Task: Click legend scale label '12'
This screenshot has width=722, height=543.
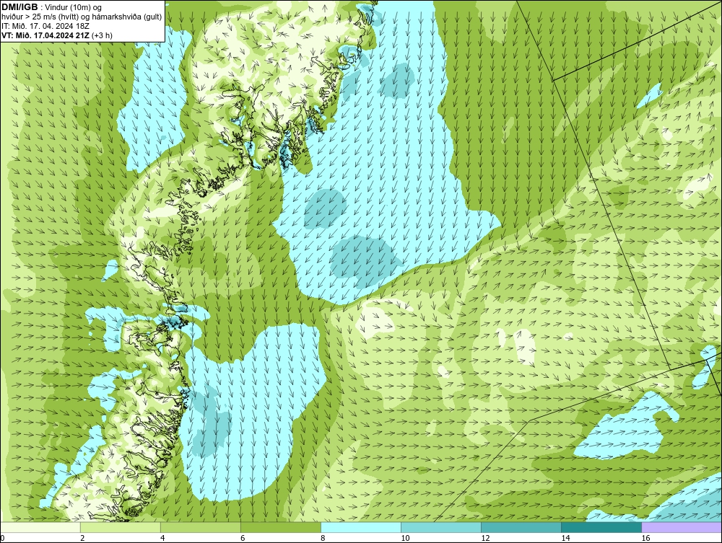Action: (x=485, y=538)
